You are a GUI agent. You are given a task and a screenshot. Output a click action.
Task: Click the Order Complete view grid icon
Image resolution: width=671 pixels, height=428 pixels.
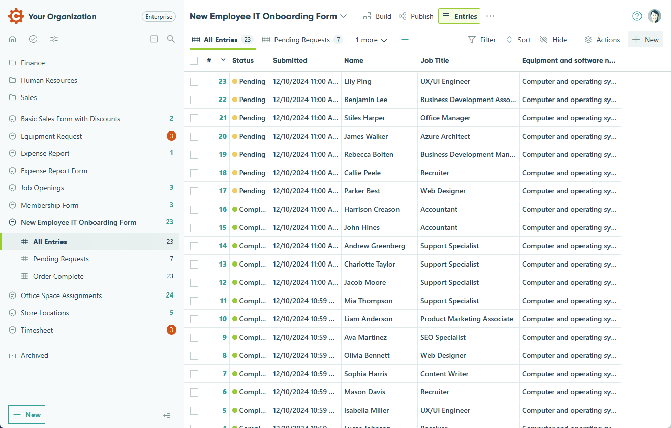(x=24, y=276)
